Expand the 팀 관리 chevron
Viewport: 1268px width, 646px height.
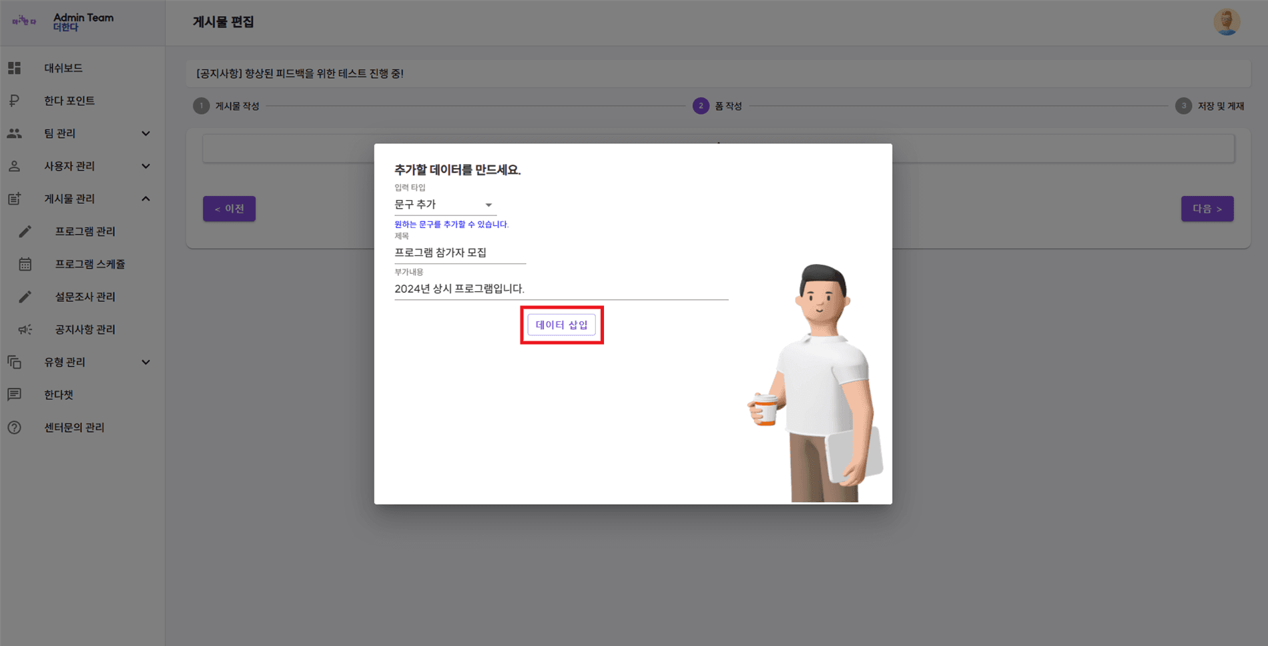145,133
